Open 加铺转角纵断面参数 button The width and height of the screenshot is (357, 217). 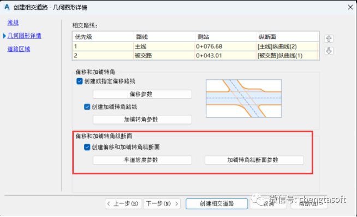coord(254,160)
